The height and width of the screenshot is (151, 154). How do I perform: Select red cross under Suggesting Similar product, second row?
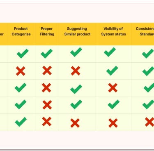click(76, 71)
